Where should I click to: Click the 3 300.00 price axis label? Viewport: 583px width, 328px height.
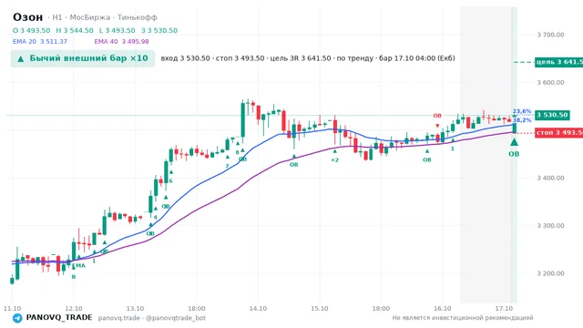tap(550, 226)
